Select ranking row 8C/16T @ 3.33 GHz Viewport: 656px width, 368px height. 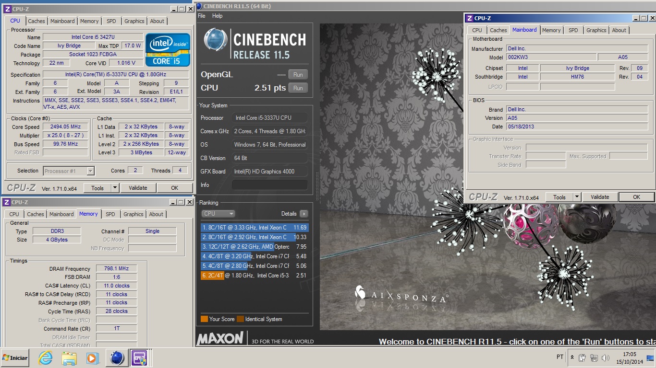(254, 228)
